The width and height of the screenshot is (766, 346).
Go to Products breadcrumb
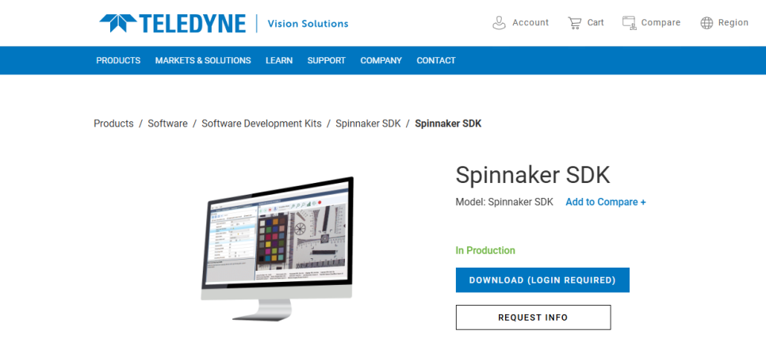click(113, 124)
